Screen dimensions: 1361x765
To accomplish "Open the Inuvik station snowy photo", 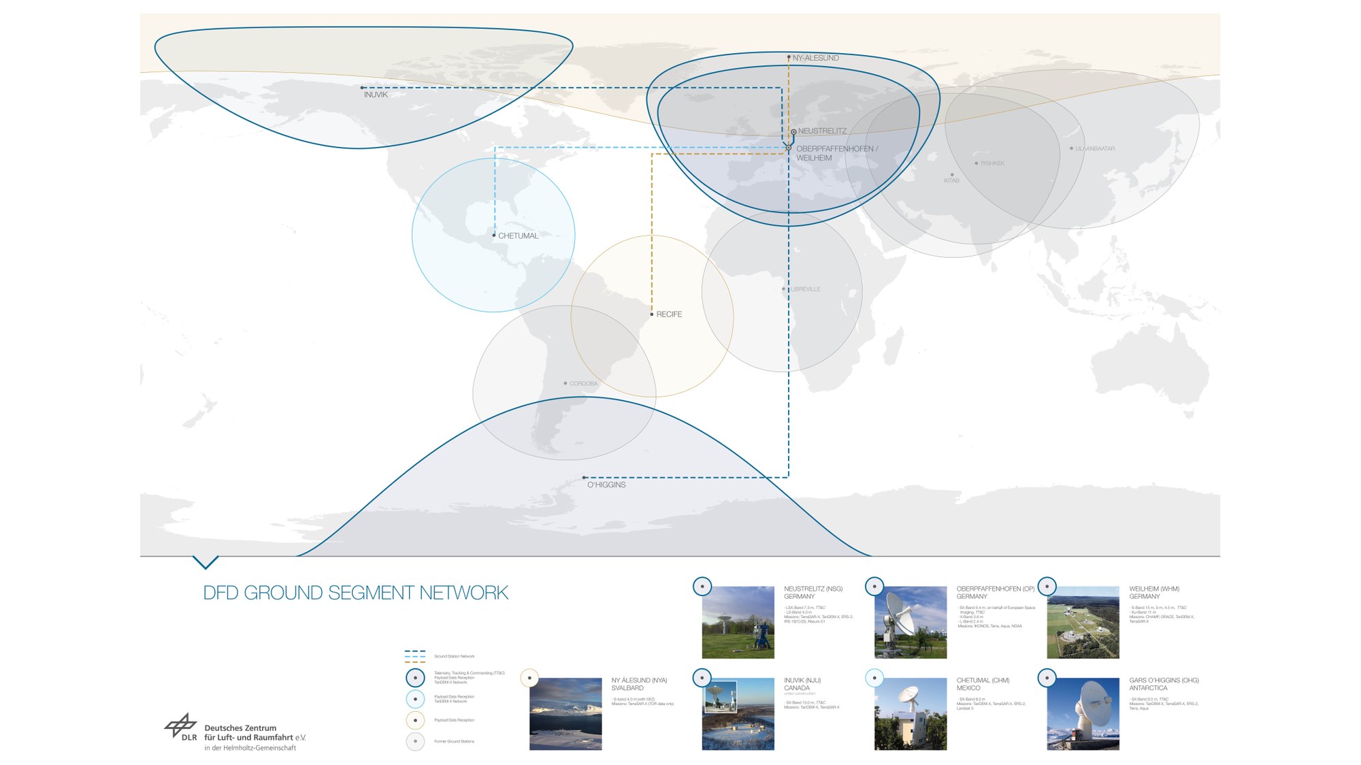I will point(738,714).
